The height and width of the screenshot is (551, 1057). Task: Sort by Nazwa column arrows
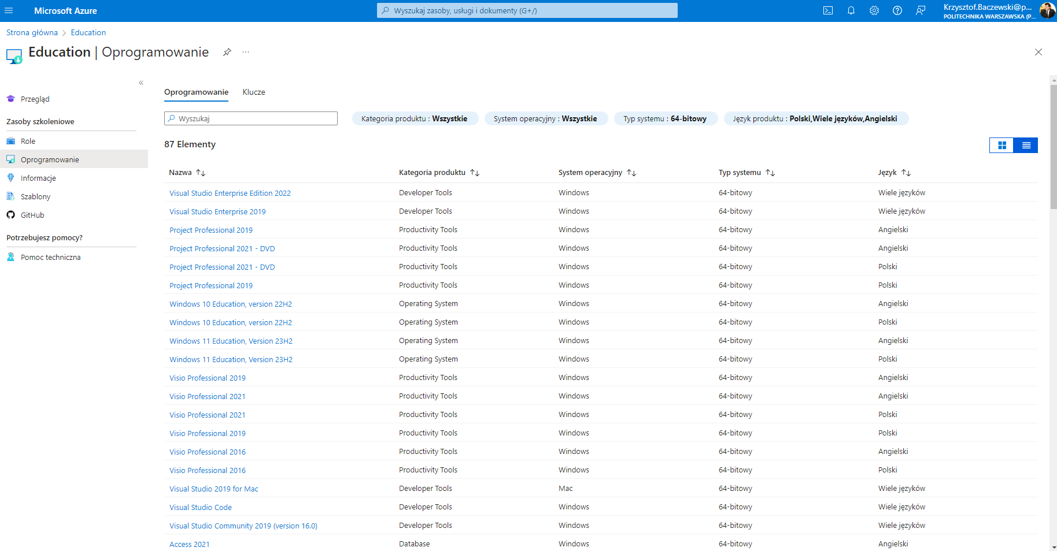point(201,173)
